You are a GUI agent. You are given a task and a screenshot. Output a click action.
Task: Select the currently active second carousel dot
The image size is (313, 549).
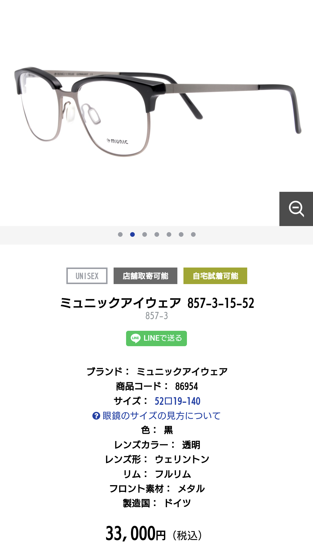point(132,234)
